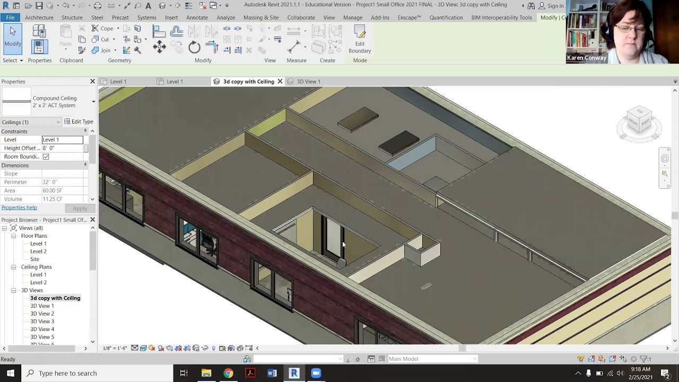Collapse the Ceiling Plans tree node
Viewport: 679px width, 382px height.
coord(13,267)
